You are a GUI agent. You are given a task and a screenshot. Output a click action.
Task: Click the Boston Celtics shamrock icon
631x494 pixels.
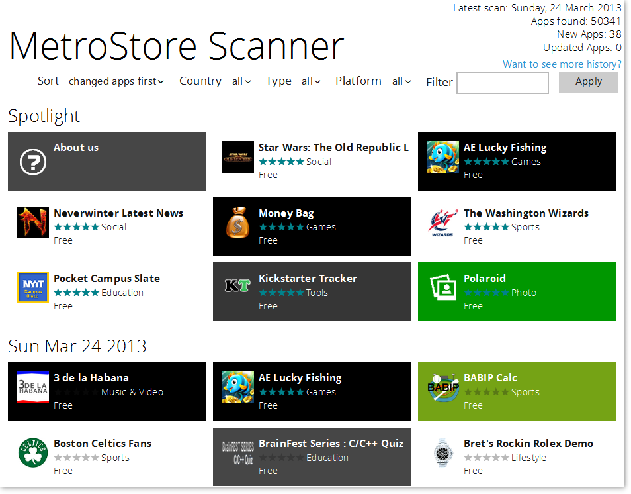[x=33, y=453]
